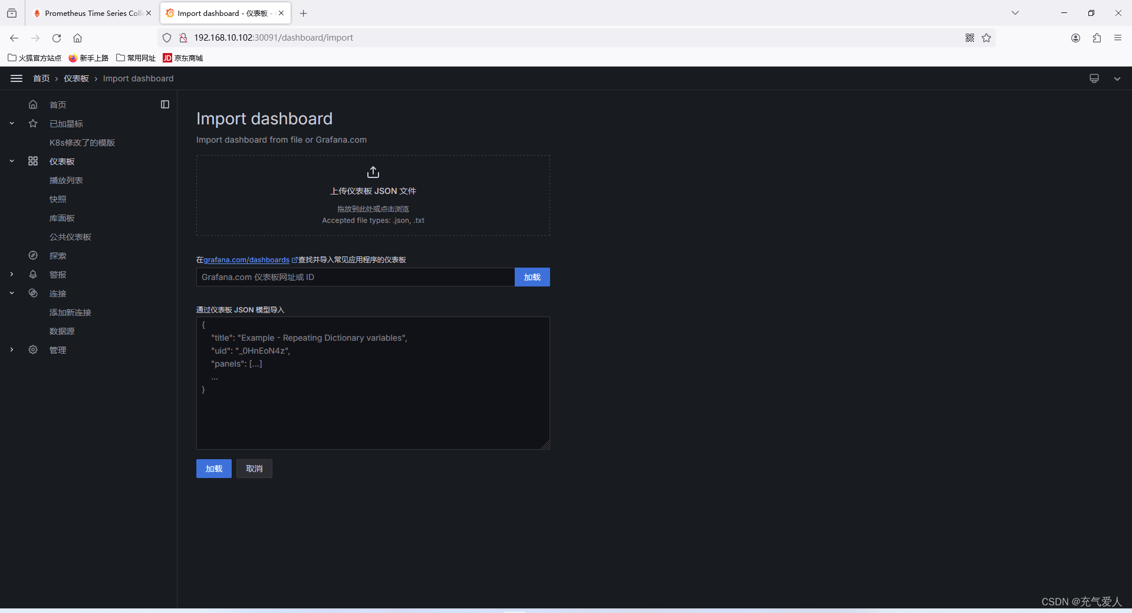The height and width of the screenshot is (613, 1132).
Task: Open K8s修改了的模版 starred dashboard
Action: tap(82, 143)
